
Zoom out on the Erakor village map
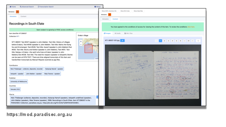[81, 45]
